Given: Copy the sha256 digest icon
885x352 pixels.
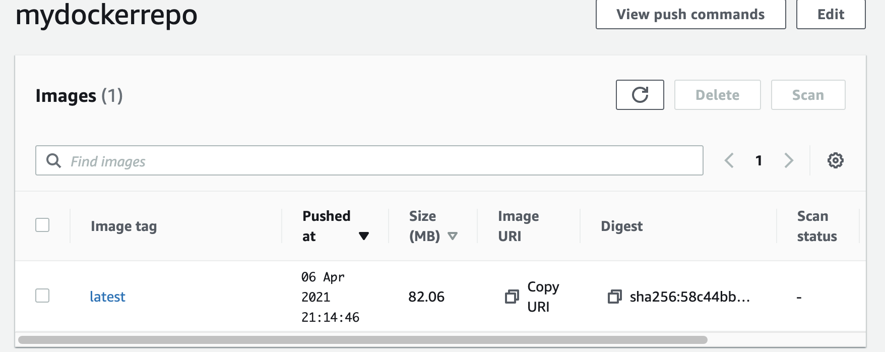Looking at the screenshot, I should tap(614, 297).
